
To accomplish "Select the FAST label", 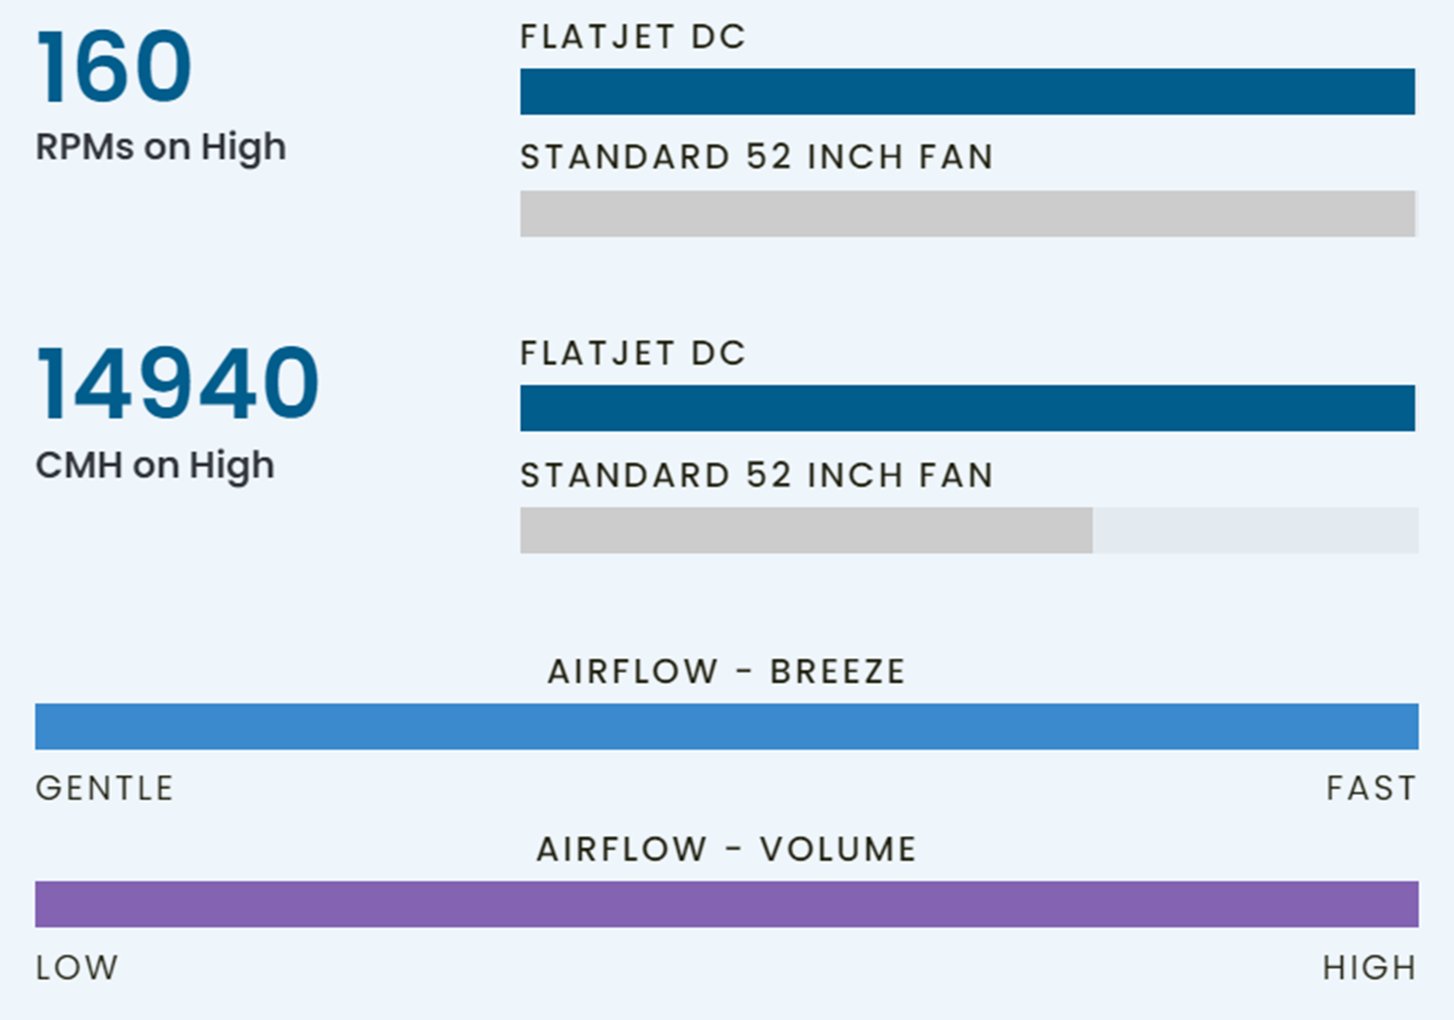I will 1370,789.
